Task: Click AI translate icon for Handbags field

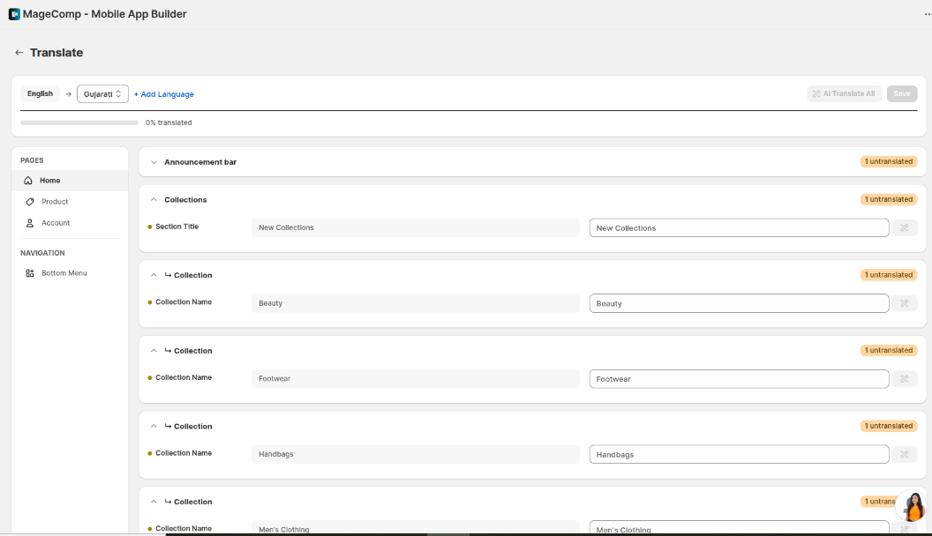Action: (904, 455)
